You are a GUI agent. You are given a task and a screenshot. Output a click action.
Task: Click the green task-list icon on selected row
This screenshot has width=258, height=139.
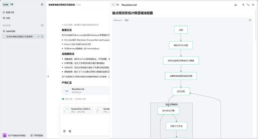42,37
